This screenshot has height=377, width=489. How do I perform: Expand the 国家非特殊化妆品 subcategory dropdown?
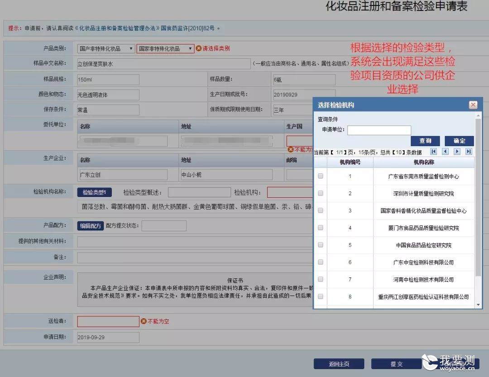click(165, 48)
